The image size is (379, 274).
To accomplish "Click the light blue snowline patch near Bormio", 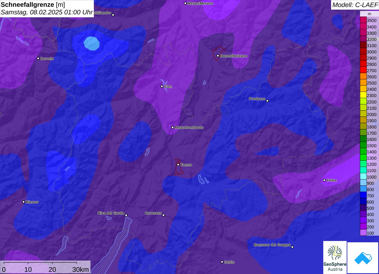I will point(92,43).
